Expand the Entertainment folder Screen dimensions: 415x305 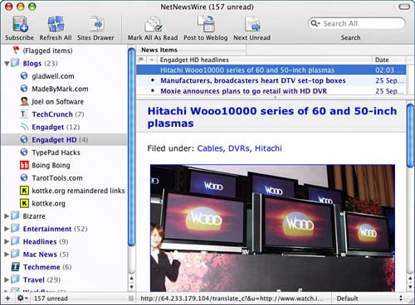(7, 229)
